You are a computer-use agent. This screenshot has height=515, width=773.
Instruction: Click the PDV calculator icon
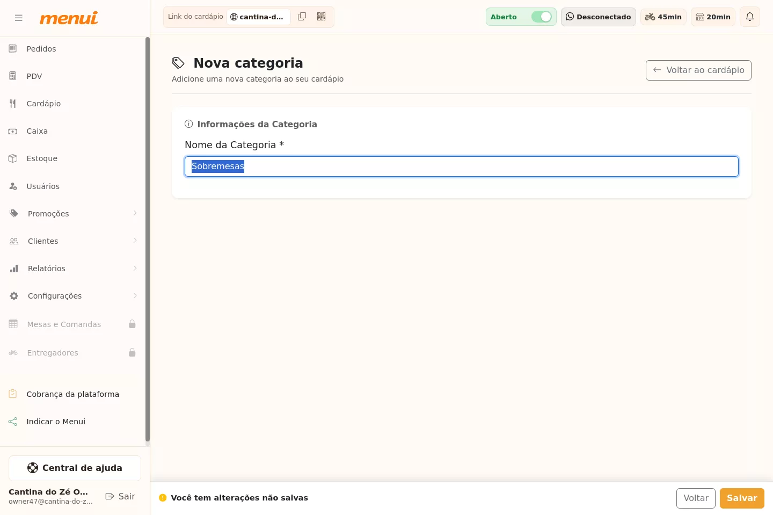click(13, 76)
